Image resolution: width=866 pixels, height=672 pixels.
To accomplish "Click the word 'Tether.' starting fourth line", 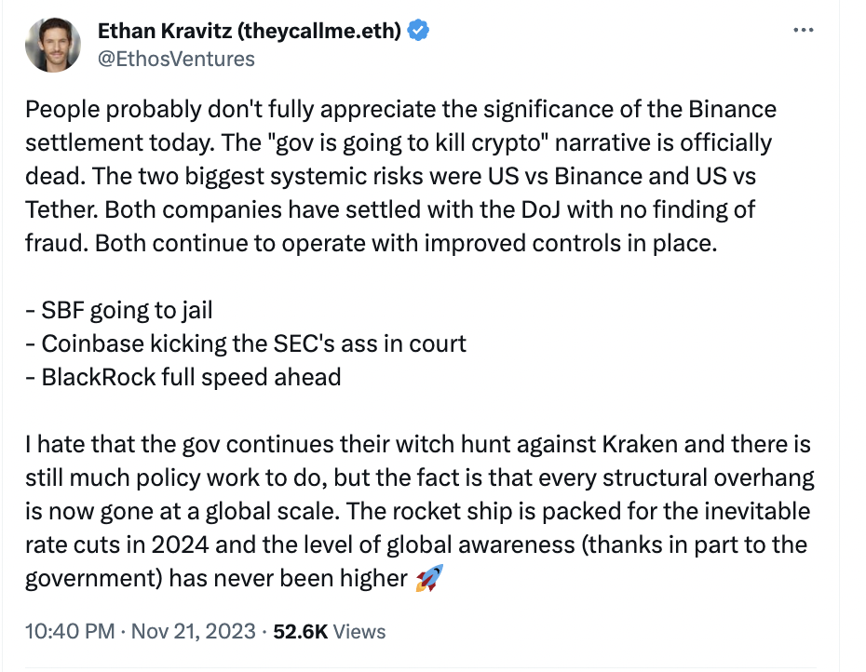I will (61, 209).
